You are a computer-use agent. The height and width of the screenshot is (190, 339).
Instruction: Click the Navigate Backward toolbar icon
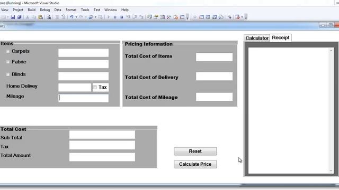point(91,17)
